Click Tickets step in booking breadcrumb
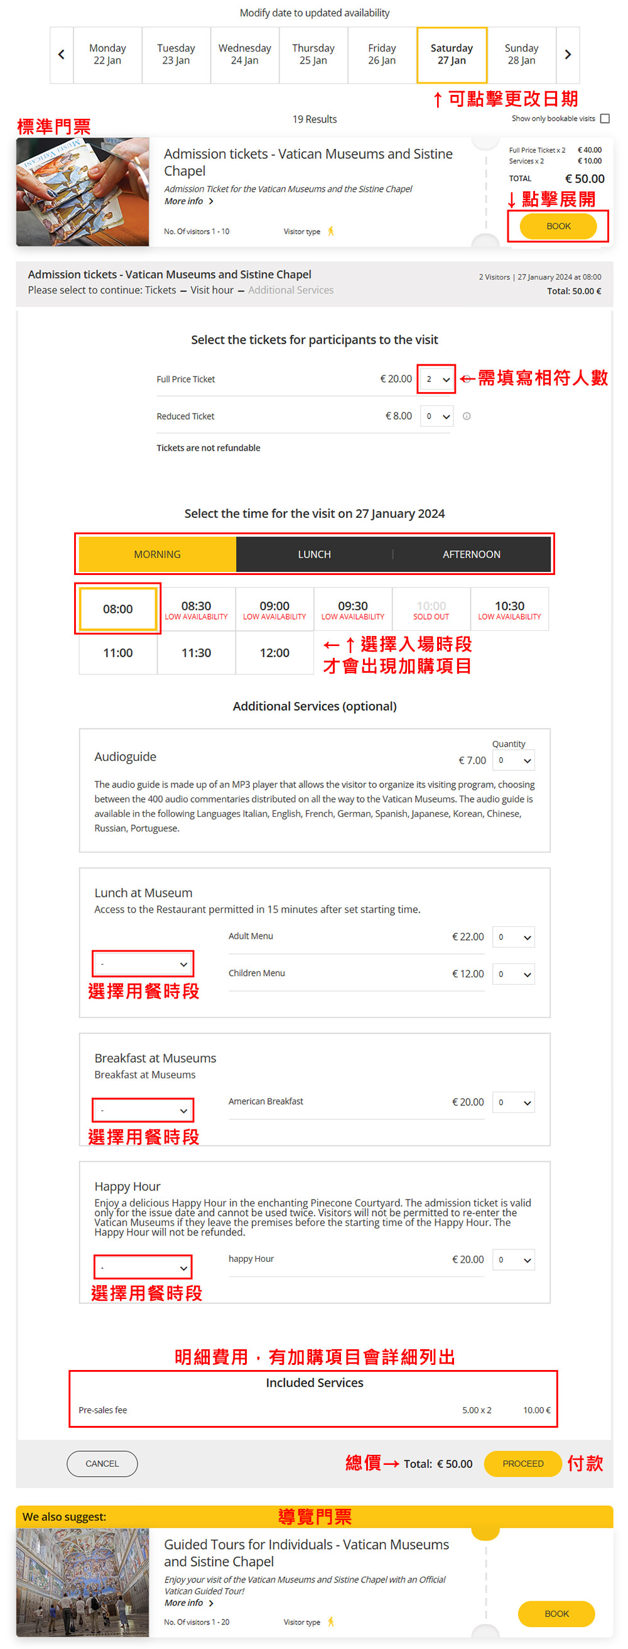The image size is (628, 1649). coord(161,290)
